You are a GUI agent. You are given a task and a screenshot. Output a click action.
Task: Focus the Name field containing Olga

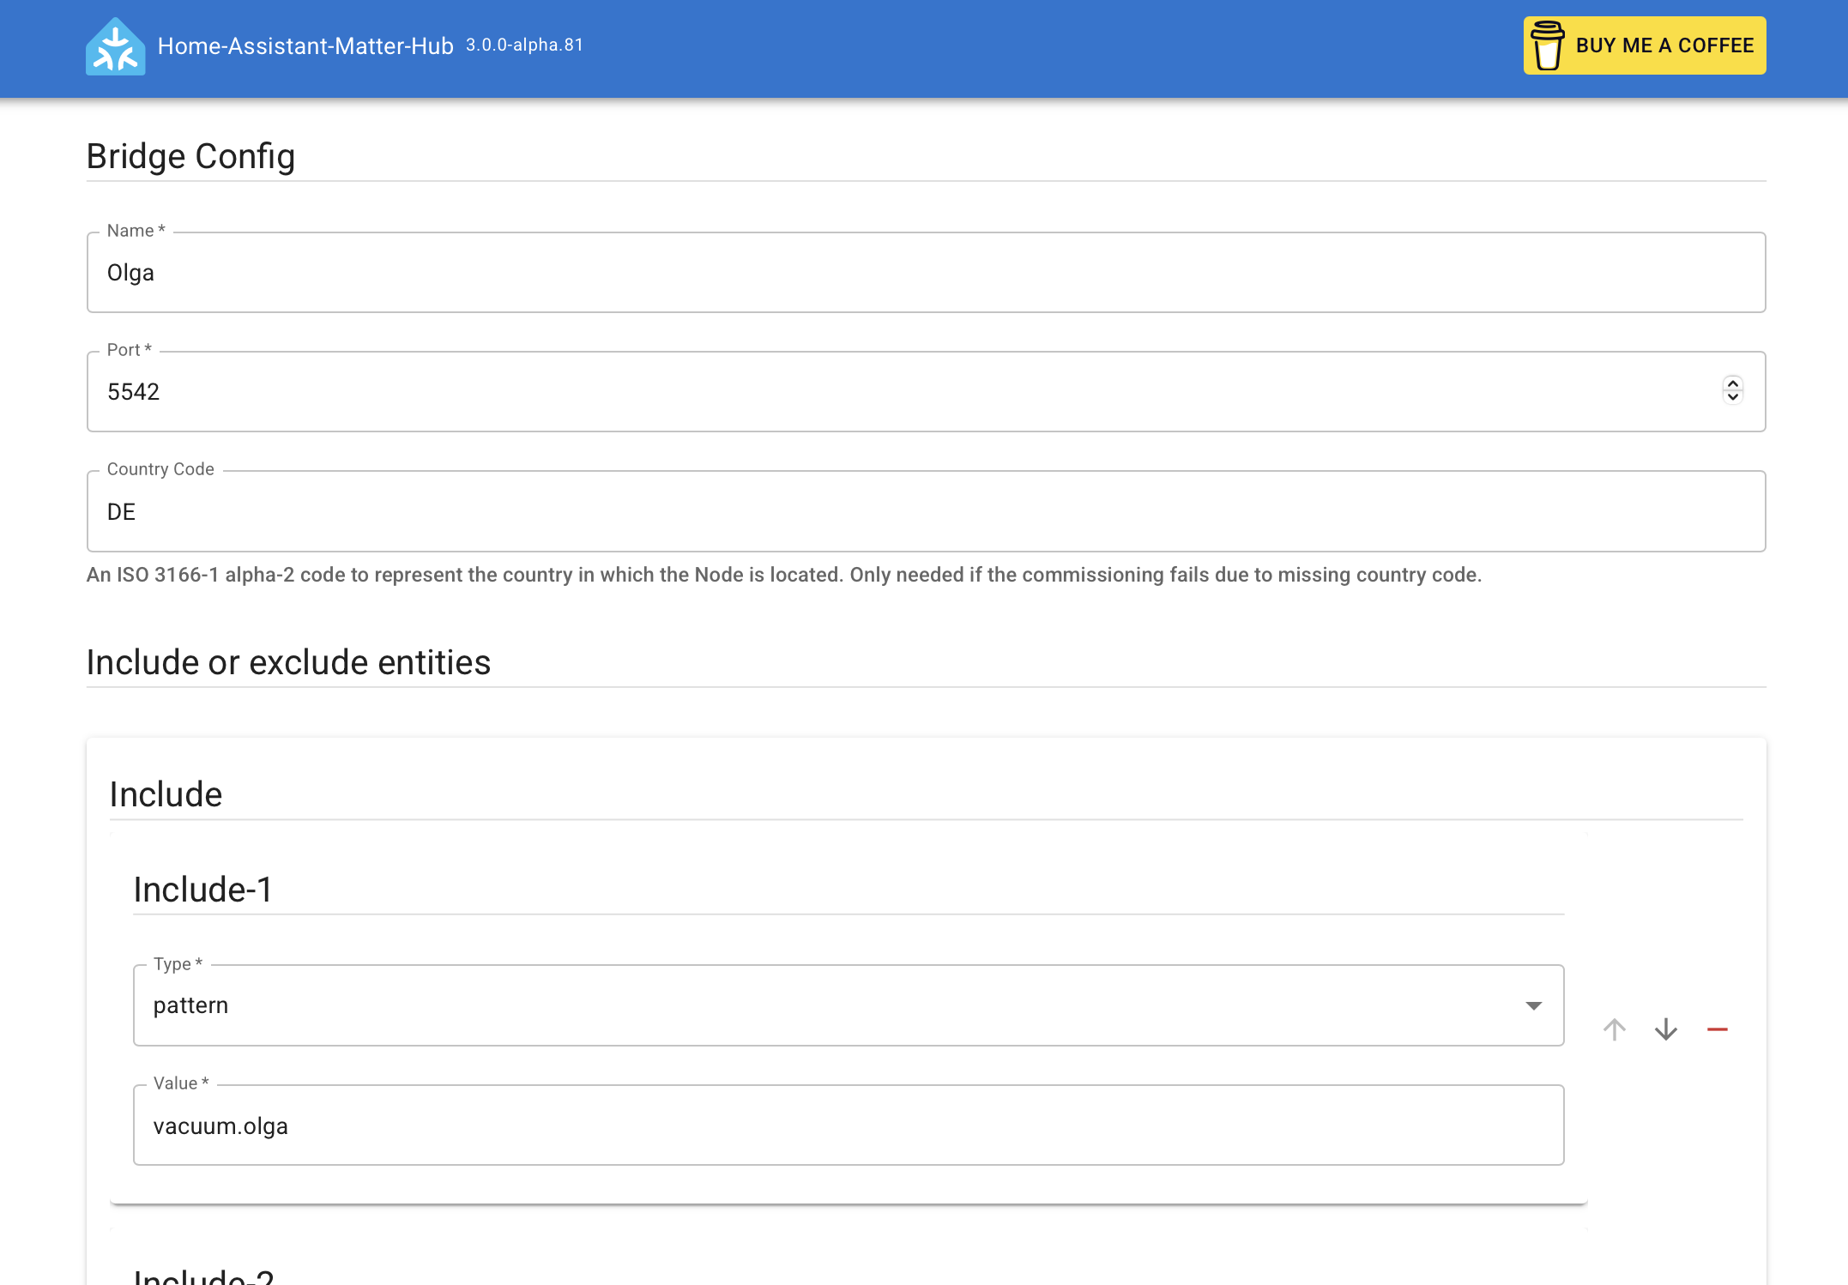pyautogui.click(x=925, y=273)
